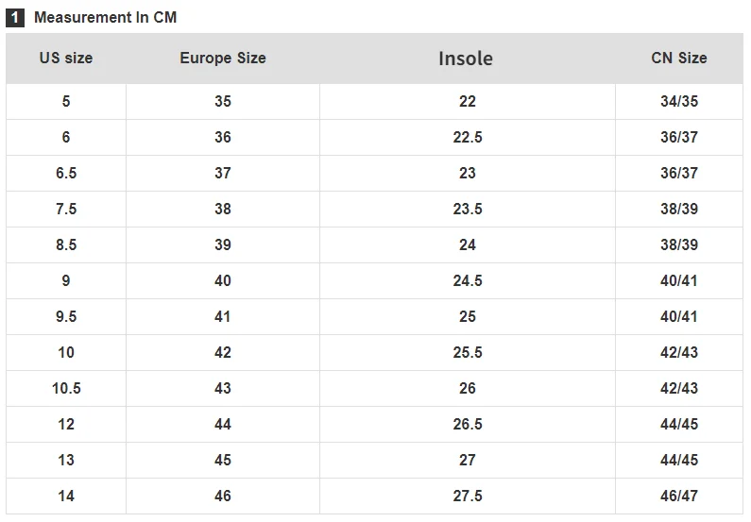Select the Europe Size column header
This screenshot has height=522, width=751.
point(223,58)
